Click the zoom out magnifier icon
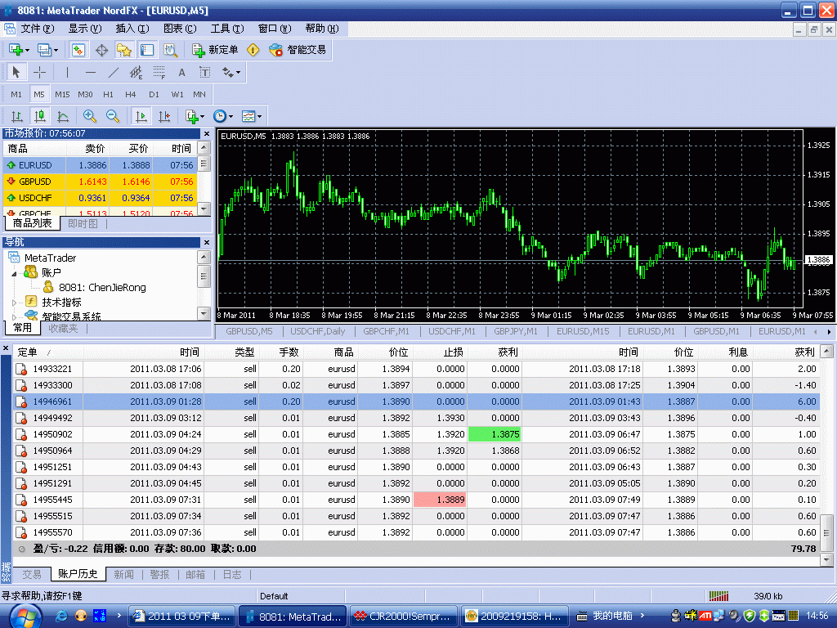837x628 pixels. [x=113, y=116]
